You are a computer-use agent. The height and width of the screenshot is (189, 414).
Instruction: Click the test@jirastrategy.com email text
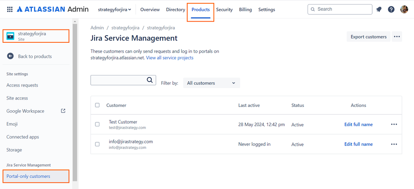[128, 128]
